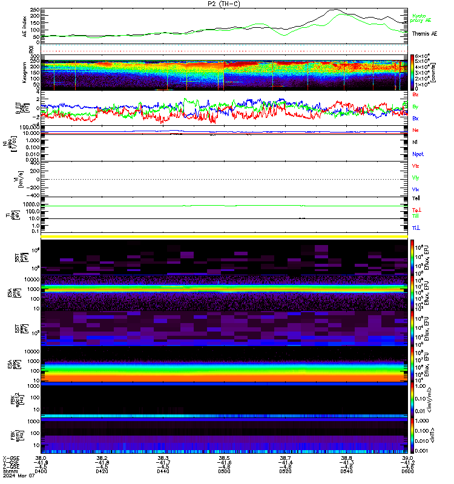Click the date label 2024 Mar 07
The width and height of the screenshot is (454, 484).
pyautogui.click(x=19, y=476)
